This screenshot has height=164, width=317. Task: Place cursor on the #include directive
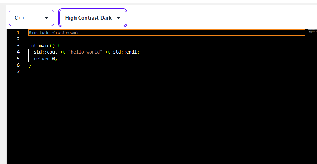[x=39, y=33]
